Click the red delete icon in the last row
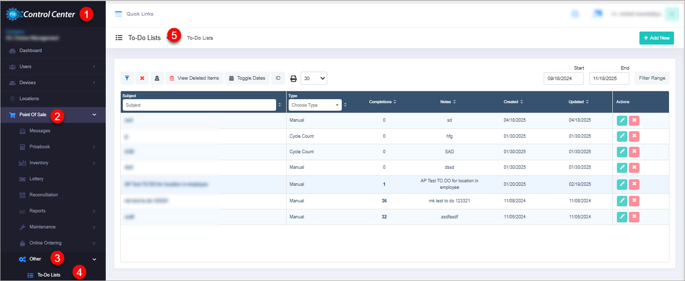The width and height of the screenshot is (685, 281). (x=634, y=216)
